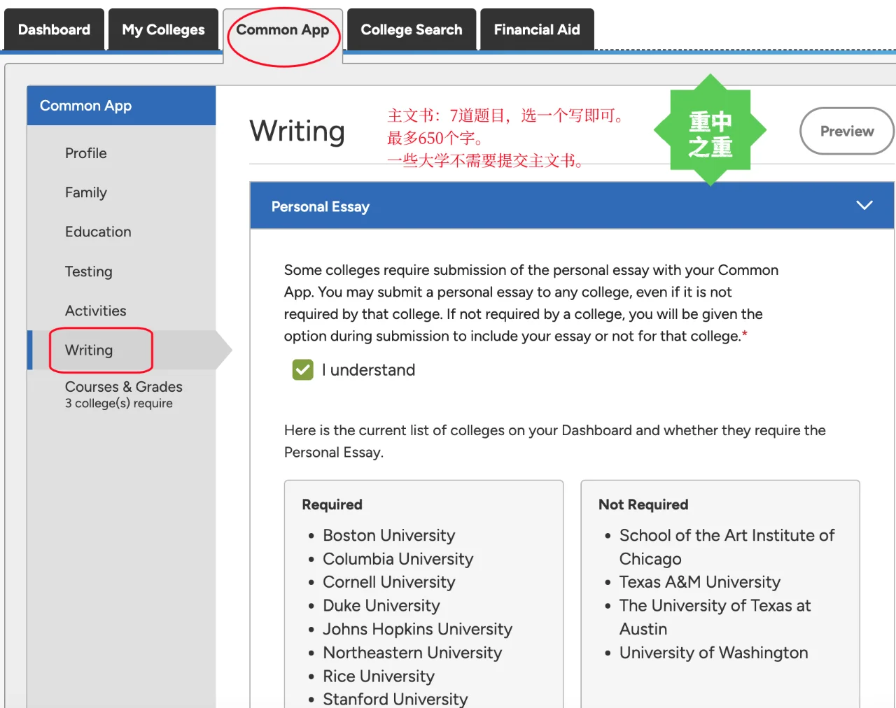The image size is (896, 708).
Task: Select Stanford University from Required colleges
Action: coord(395,698)
